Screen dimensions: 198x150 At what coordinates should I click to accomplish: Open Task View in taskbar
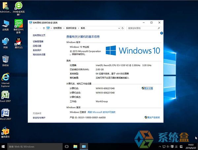[67, 147]
